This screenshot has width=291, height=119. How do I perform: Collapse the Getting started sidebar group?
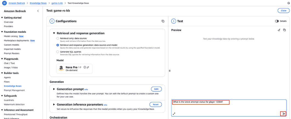(x=2, y=18)
